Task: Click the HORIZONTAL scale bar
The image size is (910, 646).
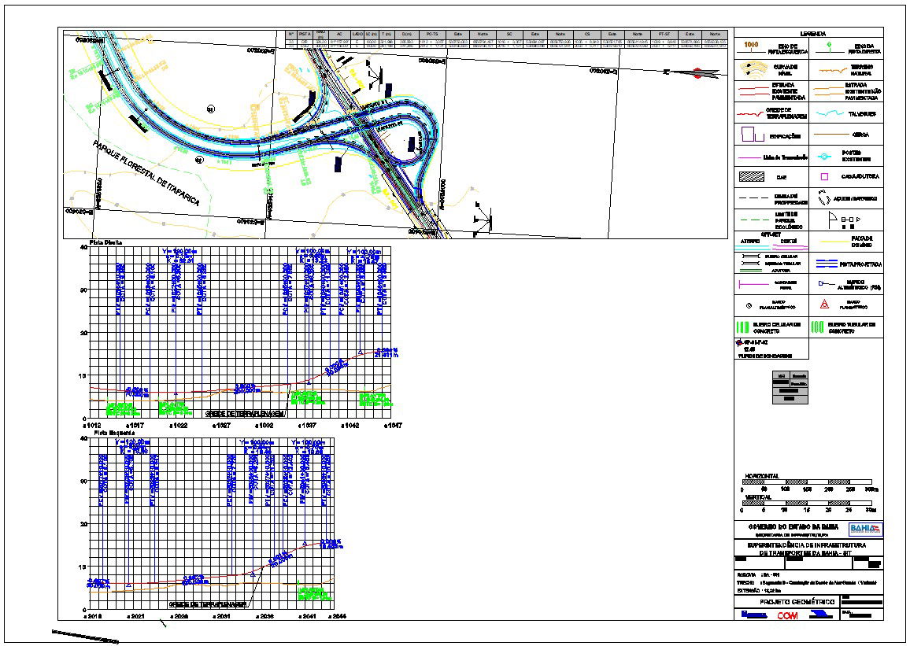Action: pyautogui.click(x=807, y=481)
